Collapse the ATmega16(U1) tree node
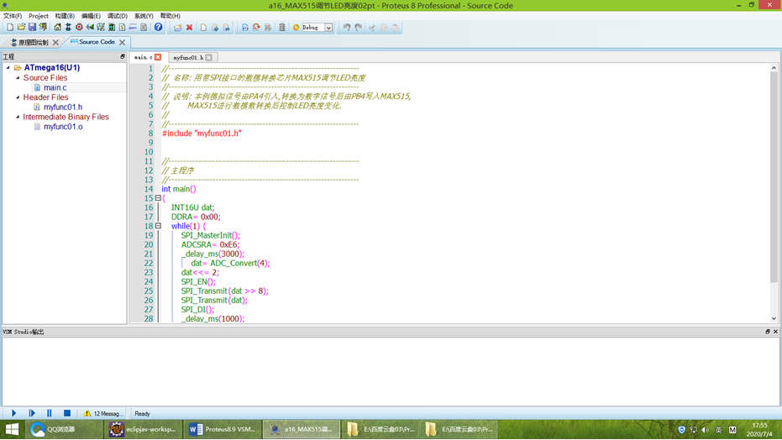Viewport: 782px width, 440px height. [x=8, y=67]
